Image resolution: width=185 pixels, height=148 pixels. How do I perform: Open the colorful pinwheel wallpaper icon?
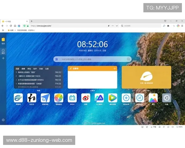[x=59, y=98]
